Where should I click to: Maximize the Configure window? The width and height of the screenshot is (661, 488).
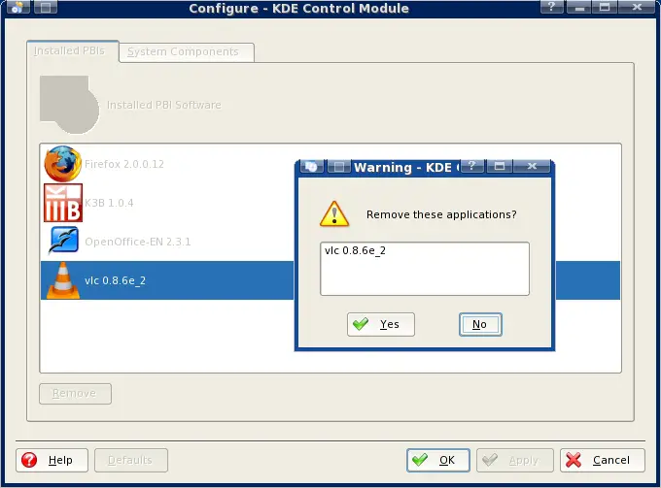(x=605, y=7)
